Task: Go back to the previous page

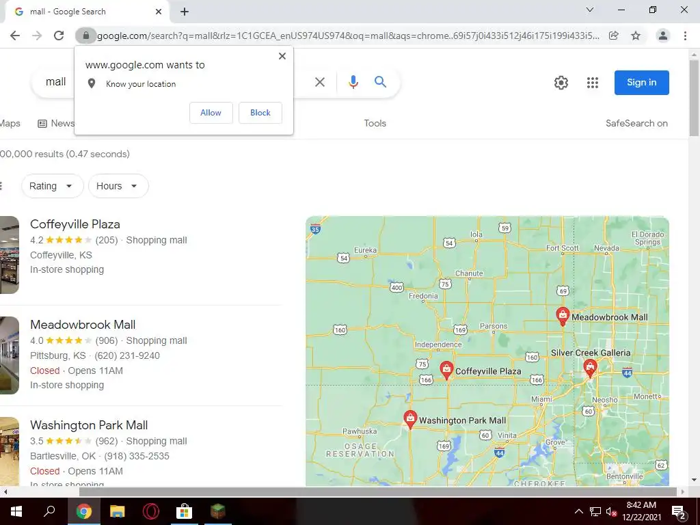Action: coord(15,36)
